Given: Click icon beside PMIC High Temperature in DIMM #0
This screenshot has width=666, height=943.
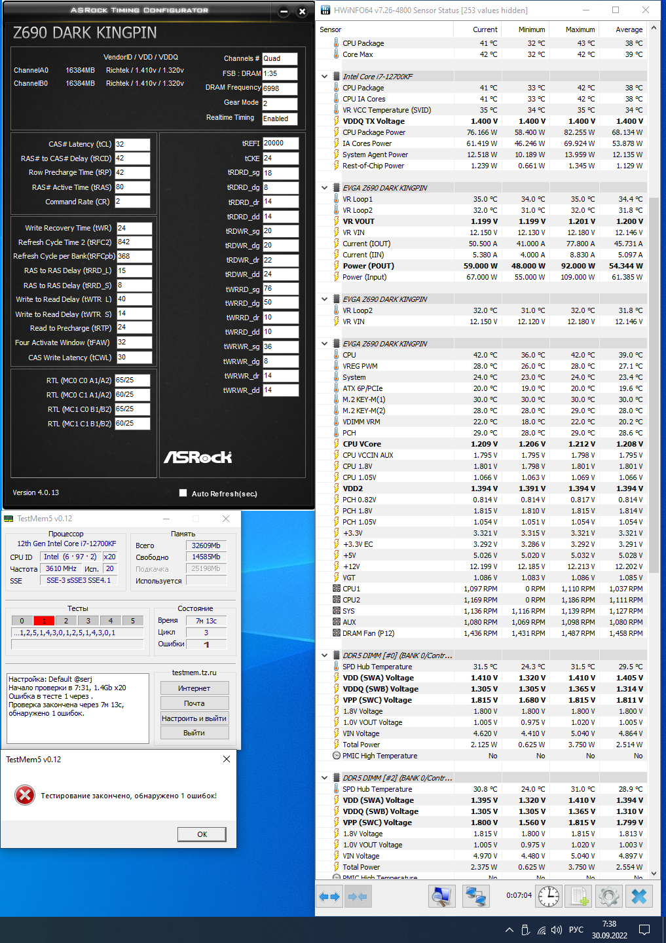Looking at the screenshot, I should tap(337, 756).
